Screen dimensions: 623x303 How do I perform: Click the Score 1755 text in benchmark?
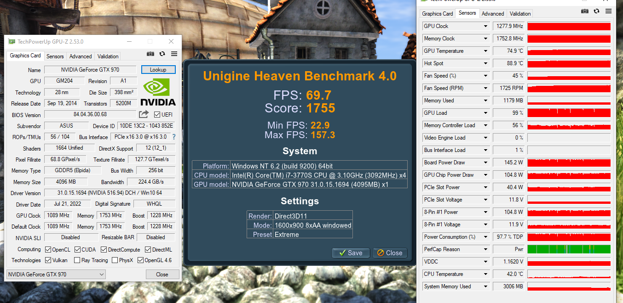pyautogui.click(x=300, y=108)
